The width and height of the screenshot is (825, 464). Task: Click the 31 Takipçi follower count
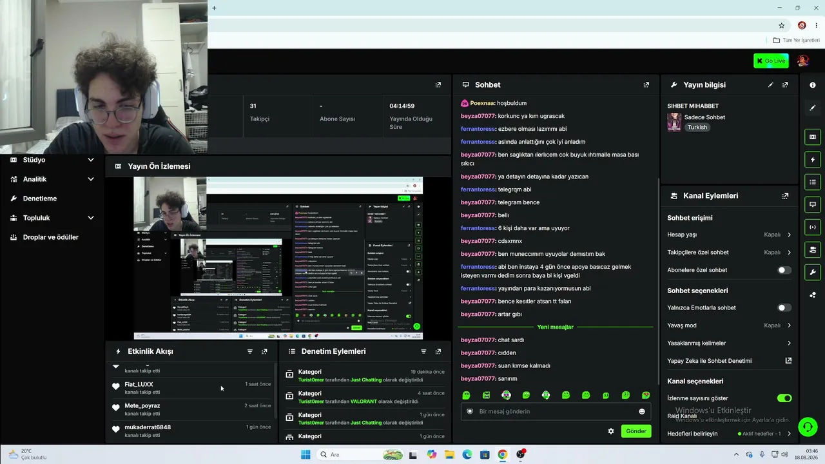click(260, 112)
